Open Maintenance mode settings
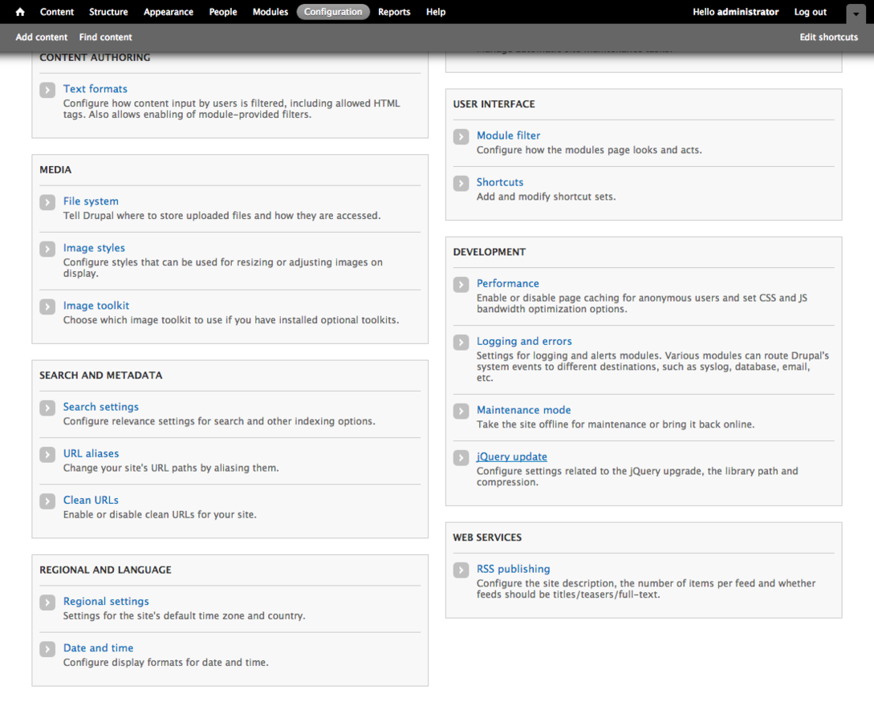 (524, 410)
